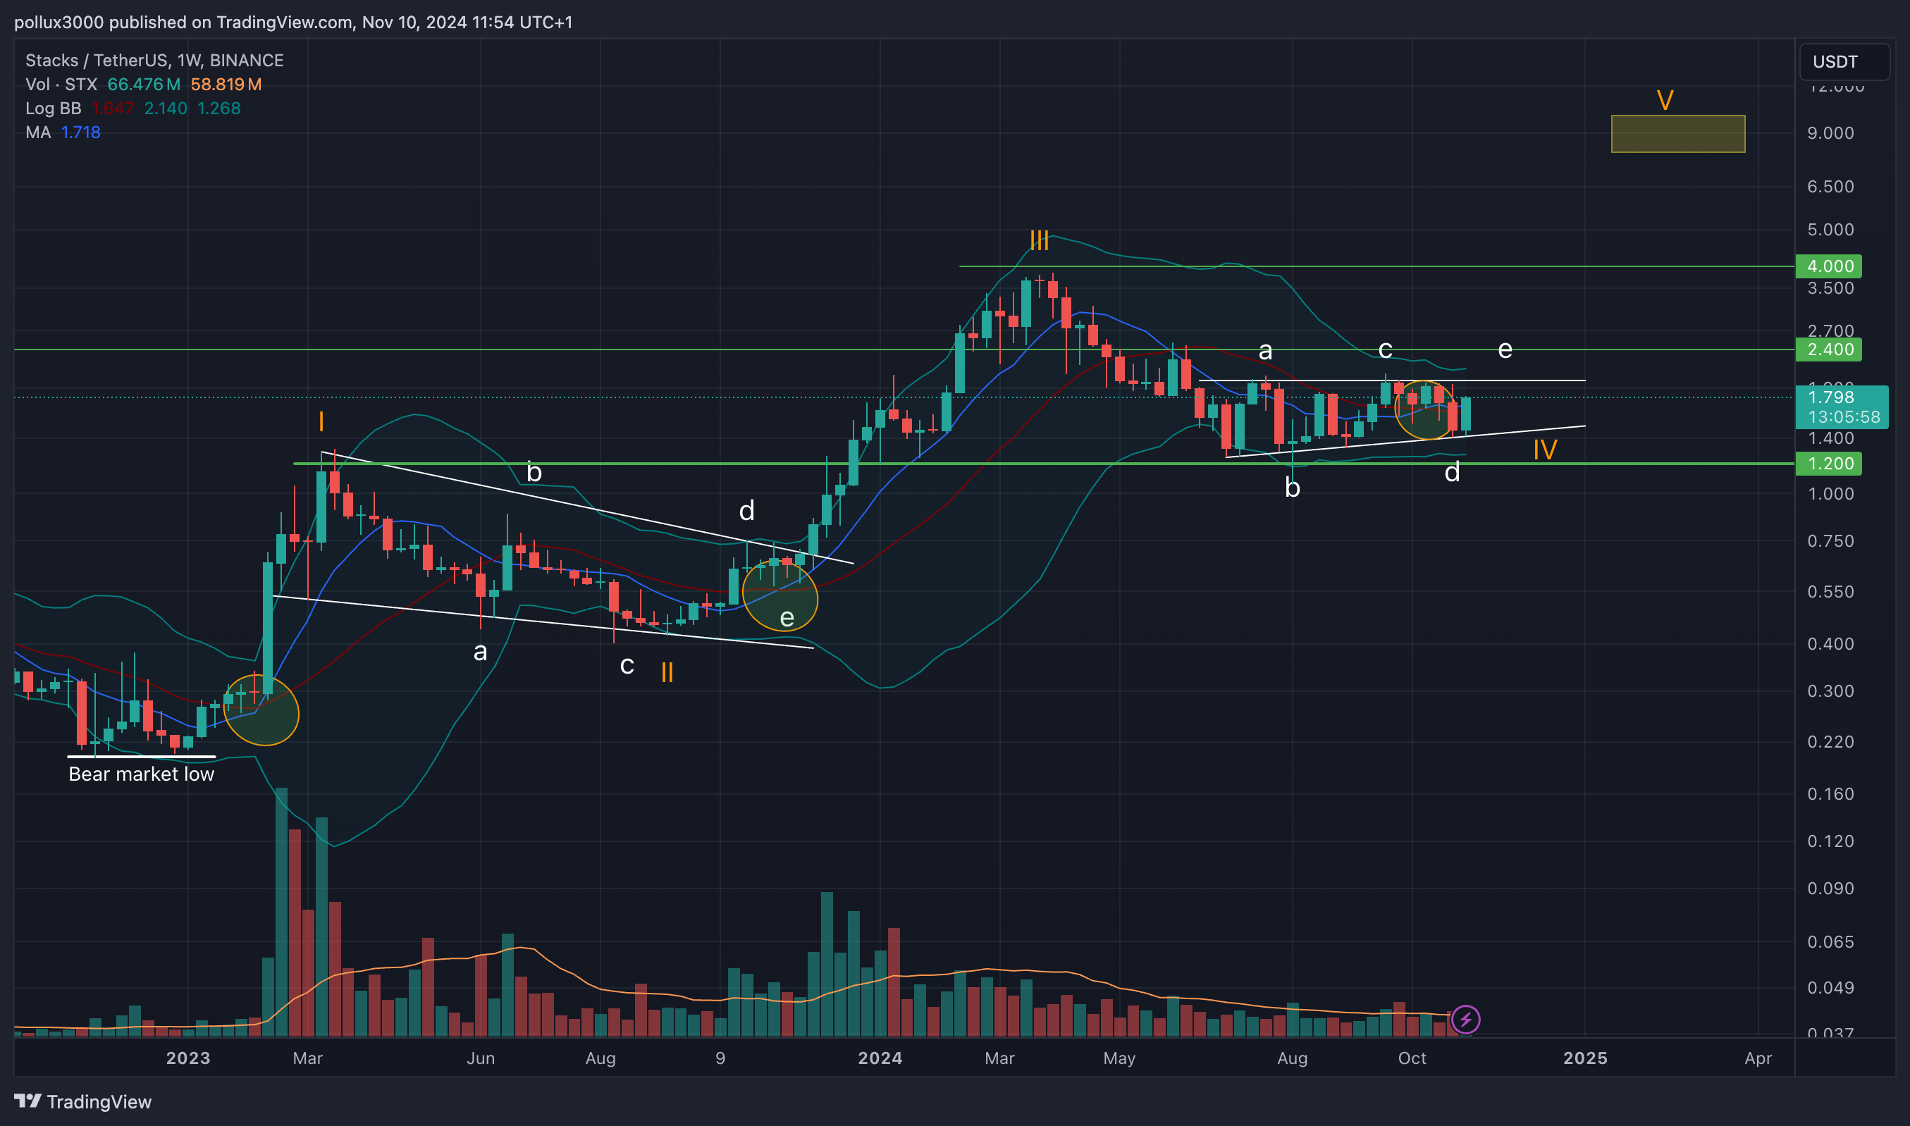Click the countdown timer 13:05:58

(x=1844, y=416)
